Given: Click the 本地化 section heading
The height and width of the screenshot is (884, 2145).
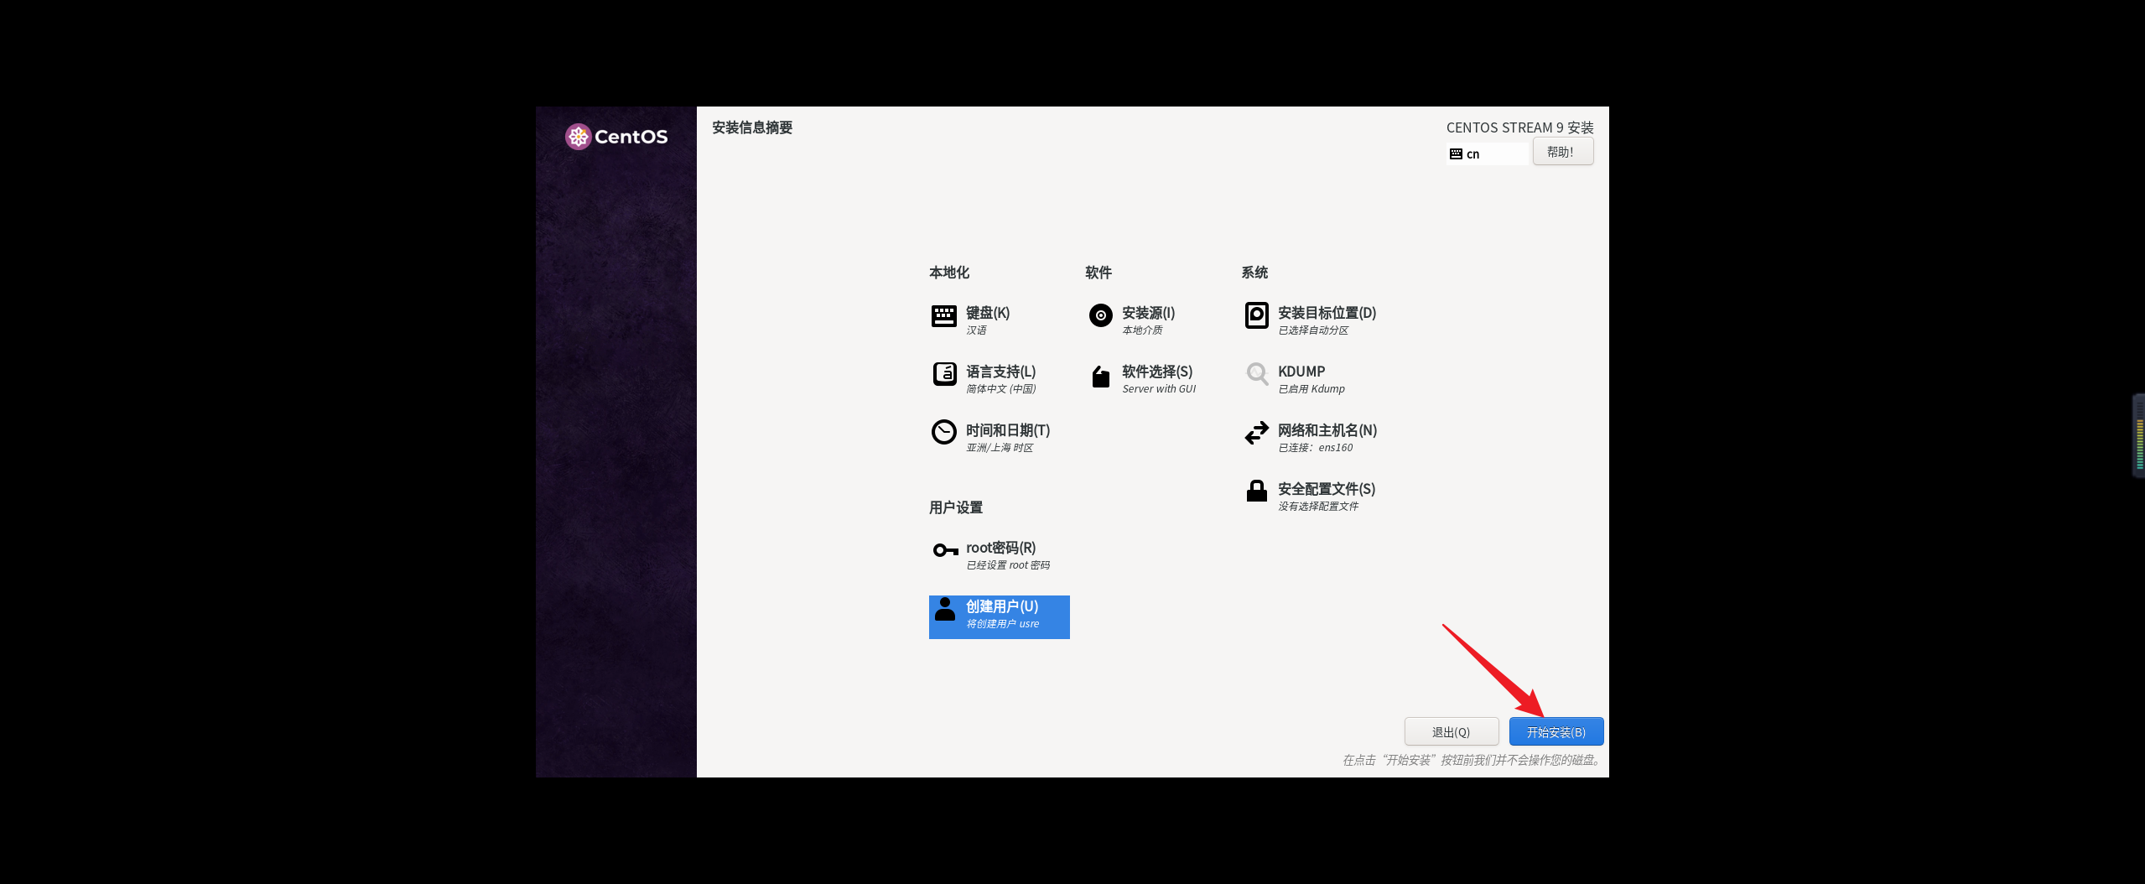Looking at the screenshot, I should 948,273.
